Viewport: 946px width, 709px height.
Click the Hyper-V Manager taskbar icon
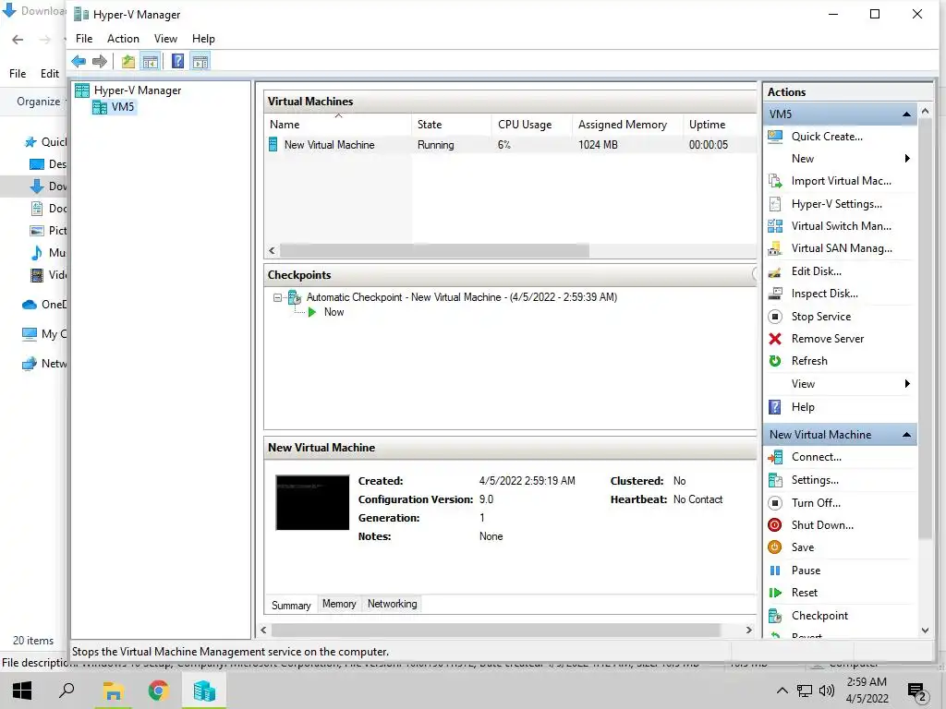point(204,691)
